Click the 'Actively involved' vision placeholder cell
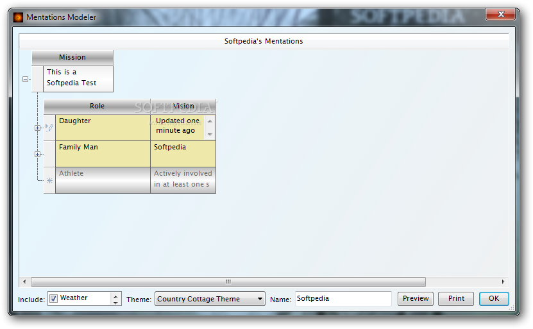The image size is (533, 329). [x=183, y=180]
